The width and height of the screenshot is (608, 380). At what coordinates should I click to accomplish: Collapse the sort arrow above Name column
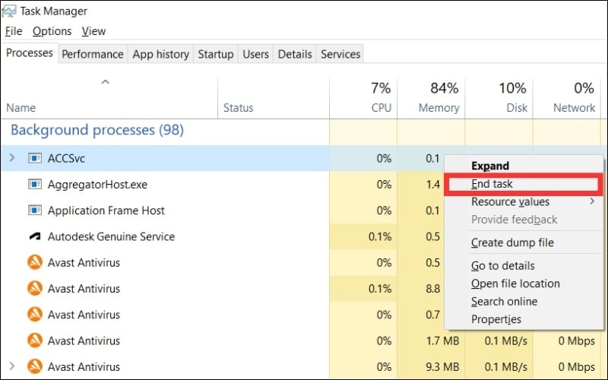coord(106,82)
